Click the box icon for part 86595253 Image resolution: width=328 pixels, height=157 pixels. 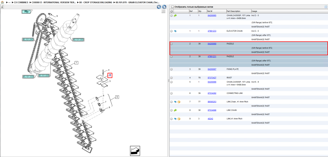pyautogui.click(x=179, y=102)
